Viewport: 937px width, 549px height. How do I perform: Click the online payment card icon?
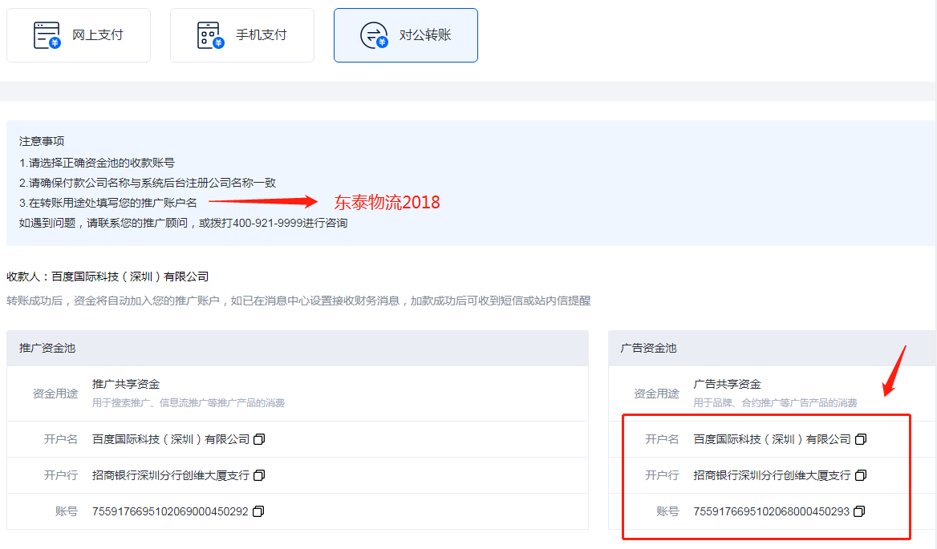coord(47,35)
